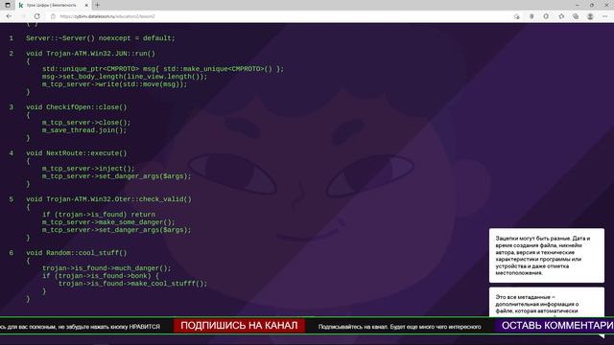614x345 pixels.
Task: Reload the page with the refresh icon
Action: [37, 16]
